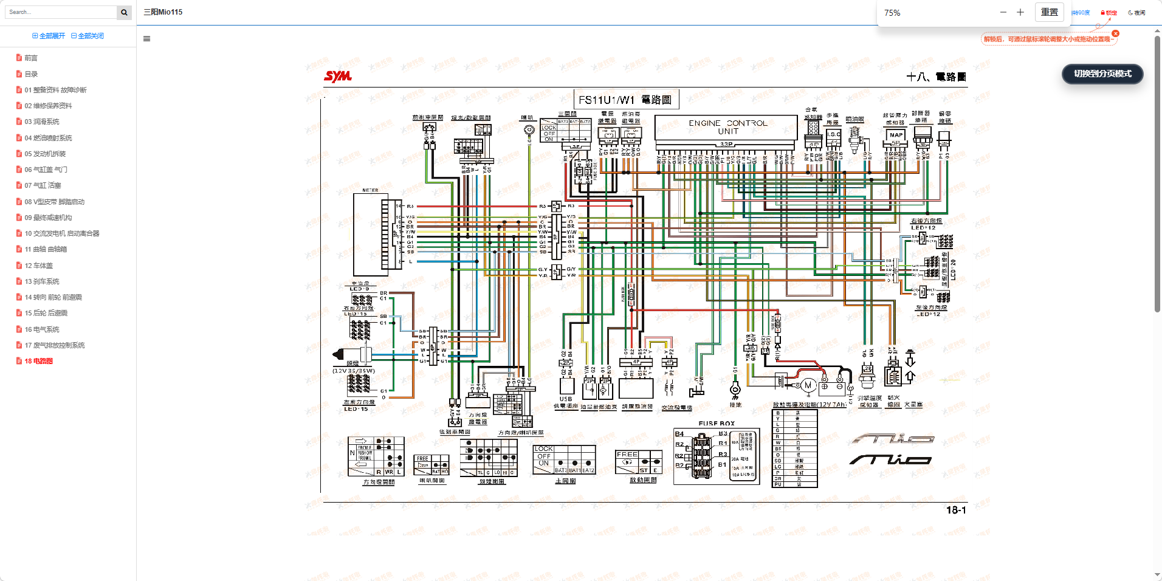
Task: Open chapter 16 电气系统
Action: 42,329
